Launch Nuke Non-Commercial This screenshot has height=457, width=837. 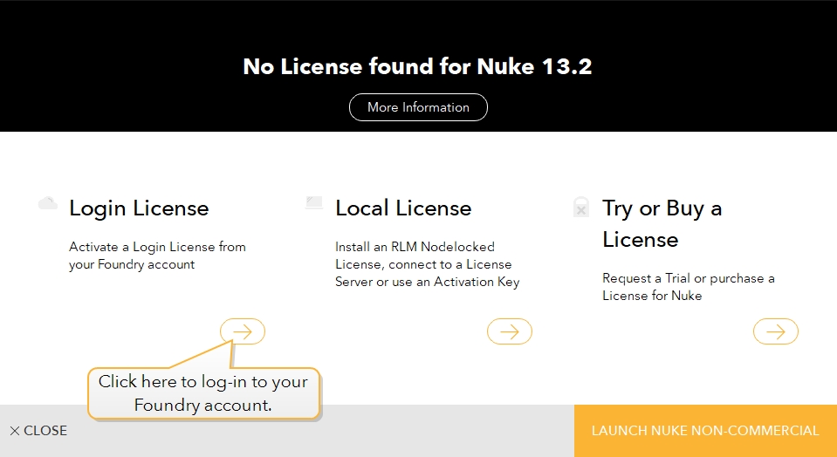point(705,431)
